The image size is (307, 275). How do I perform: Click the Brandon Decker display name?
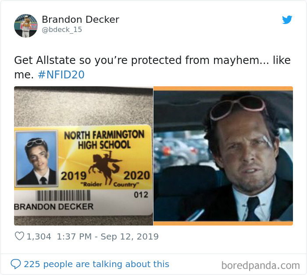(80, 19)
